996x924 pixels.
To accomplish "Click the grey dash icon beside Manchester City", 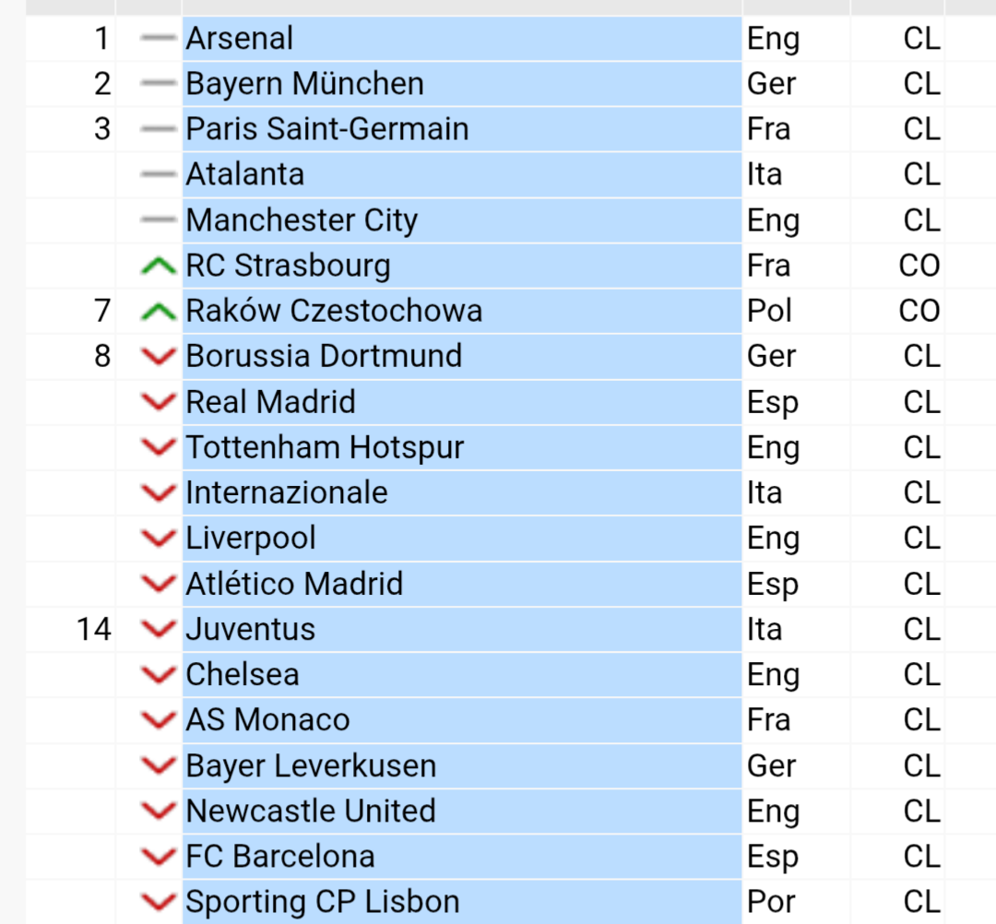I will tap(159, 220).
